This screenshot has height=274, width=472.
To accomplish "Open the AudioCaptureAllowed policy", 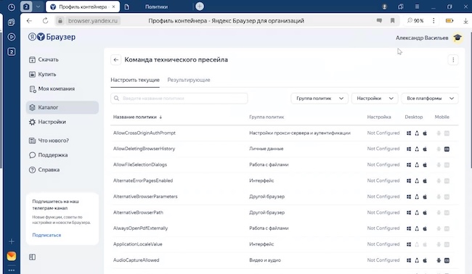I will [136, 260].
